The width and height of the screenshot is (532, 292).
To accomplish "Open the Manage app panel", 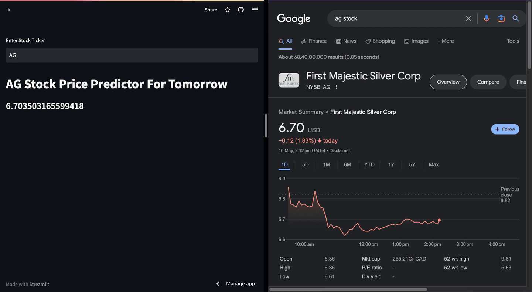I will tap(241, 283).
